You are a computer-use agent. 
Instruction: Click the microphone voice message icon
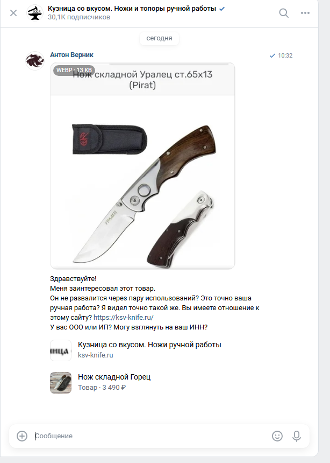point(296,436)
